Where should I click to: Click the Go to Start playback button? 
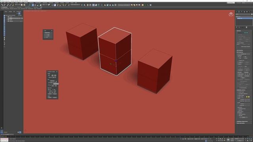pyautogui.click(x=217, y=139)
